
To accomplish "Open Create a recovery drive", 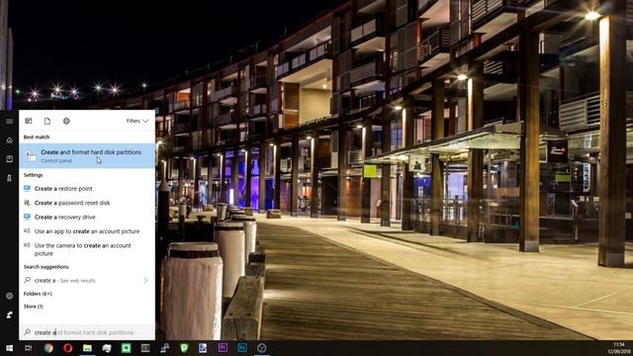I will (87, 217).
